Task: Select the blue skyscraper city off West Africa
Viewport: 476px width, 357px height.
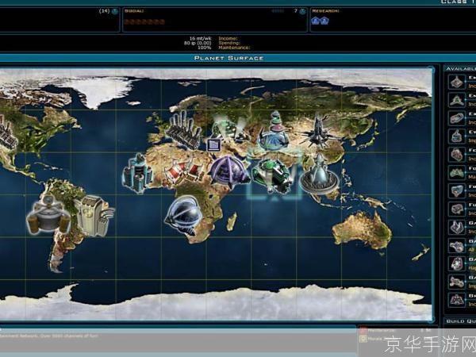Action: (137, 173)
